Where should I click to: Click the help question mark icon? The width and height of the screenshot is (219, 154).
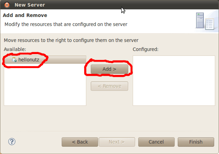click(x=12, y=142)
